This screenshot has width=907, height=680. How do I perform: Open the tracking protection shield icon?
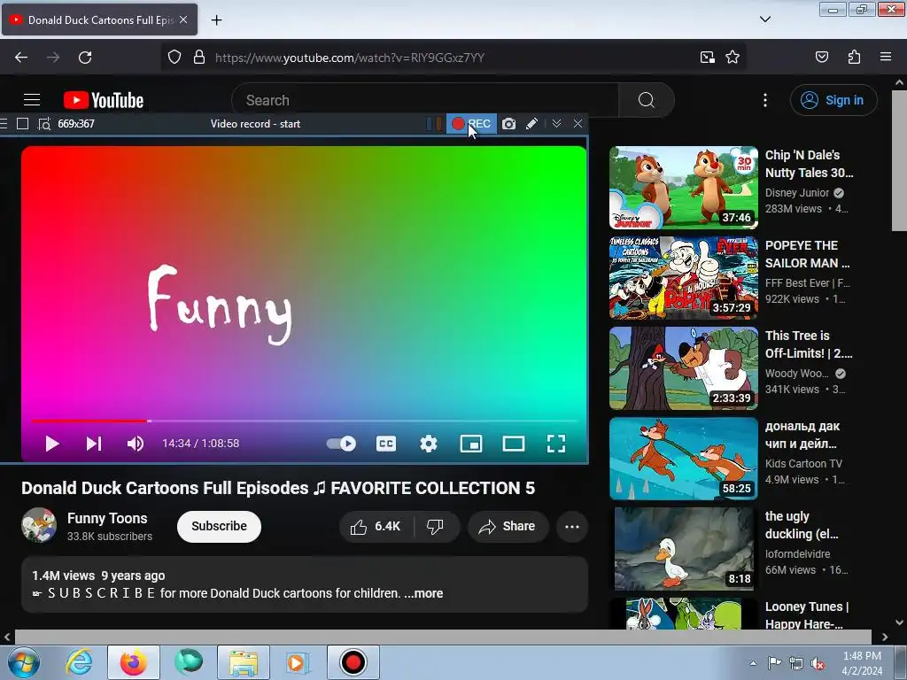[174, 58]
